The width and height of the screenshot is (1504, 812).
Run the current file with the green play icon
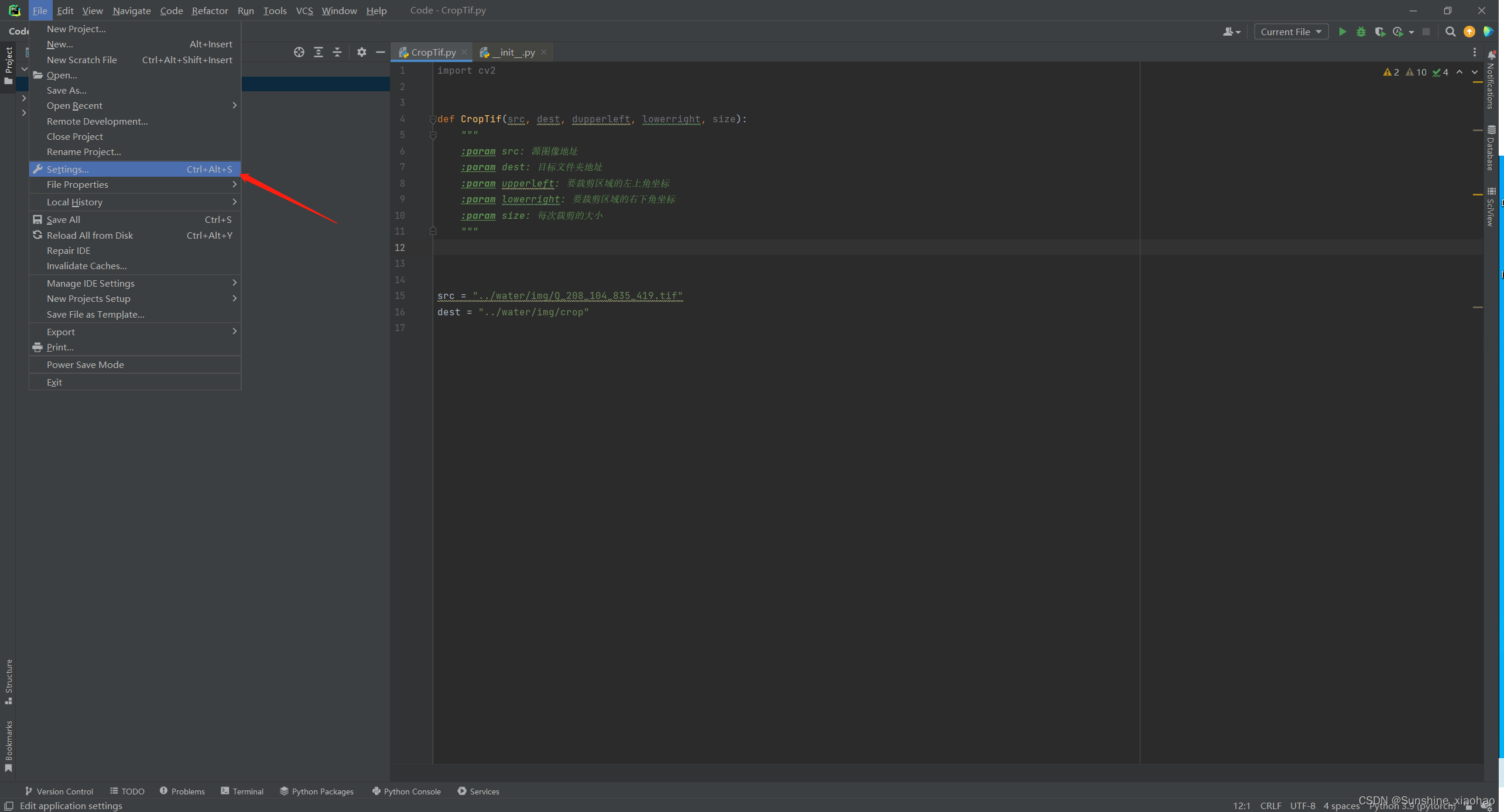tap(1342, 32)
